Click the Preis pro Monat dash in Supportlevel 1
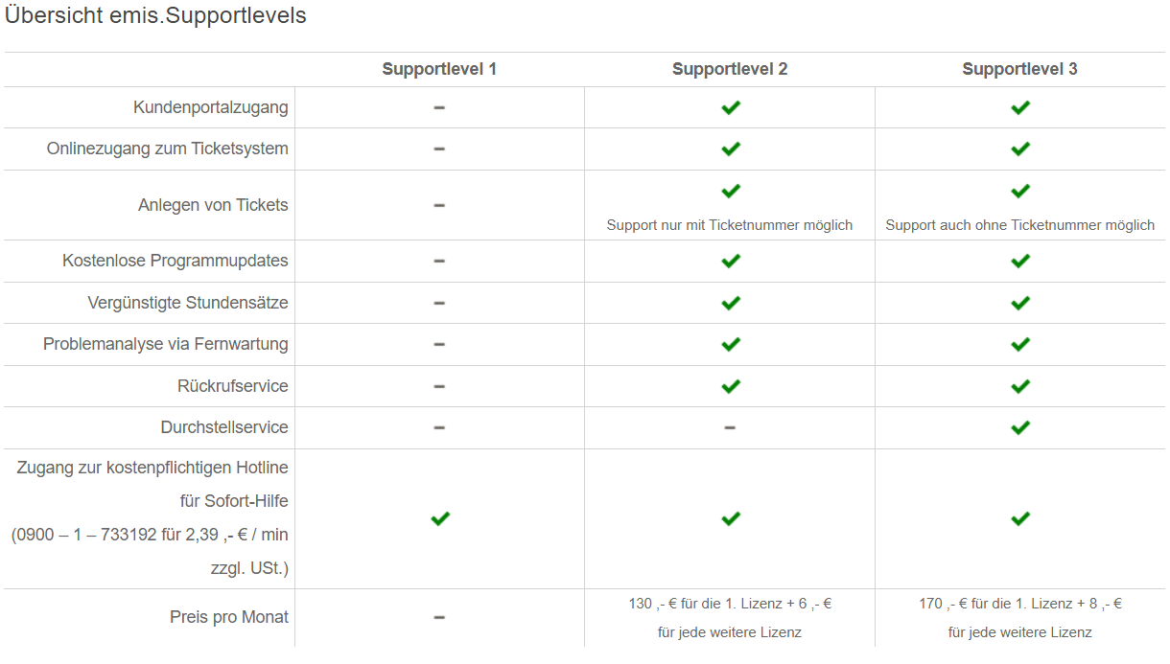This screenshot has width=1170, height=664. [x=439, y=617]
